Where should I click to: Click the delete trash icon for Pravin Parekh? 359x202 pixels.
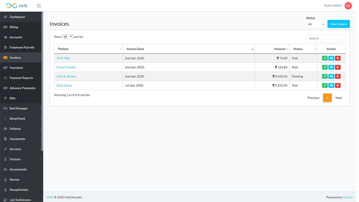pos(338,67)
